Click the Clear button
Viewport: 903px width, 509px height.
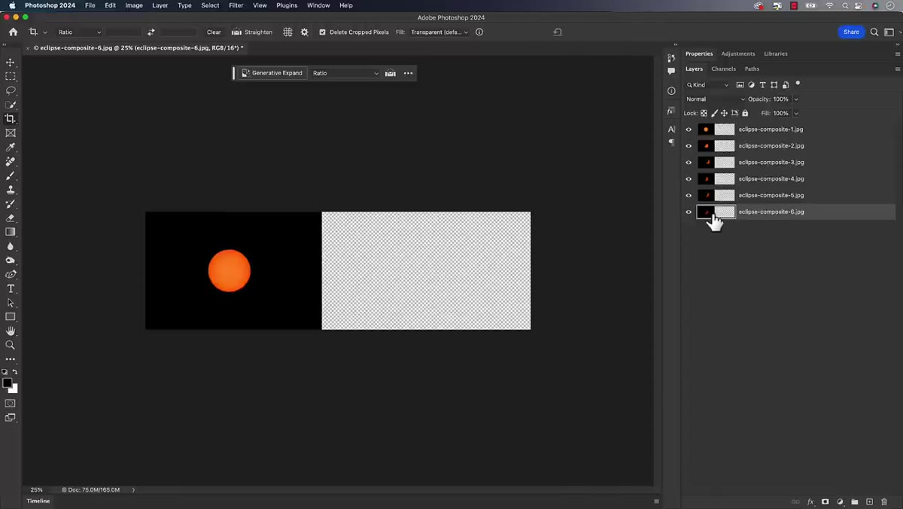click(214, 32)
